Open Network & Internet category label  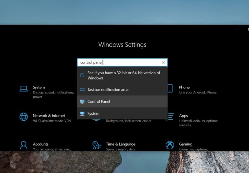click(49, 116)
